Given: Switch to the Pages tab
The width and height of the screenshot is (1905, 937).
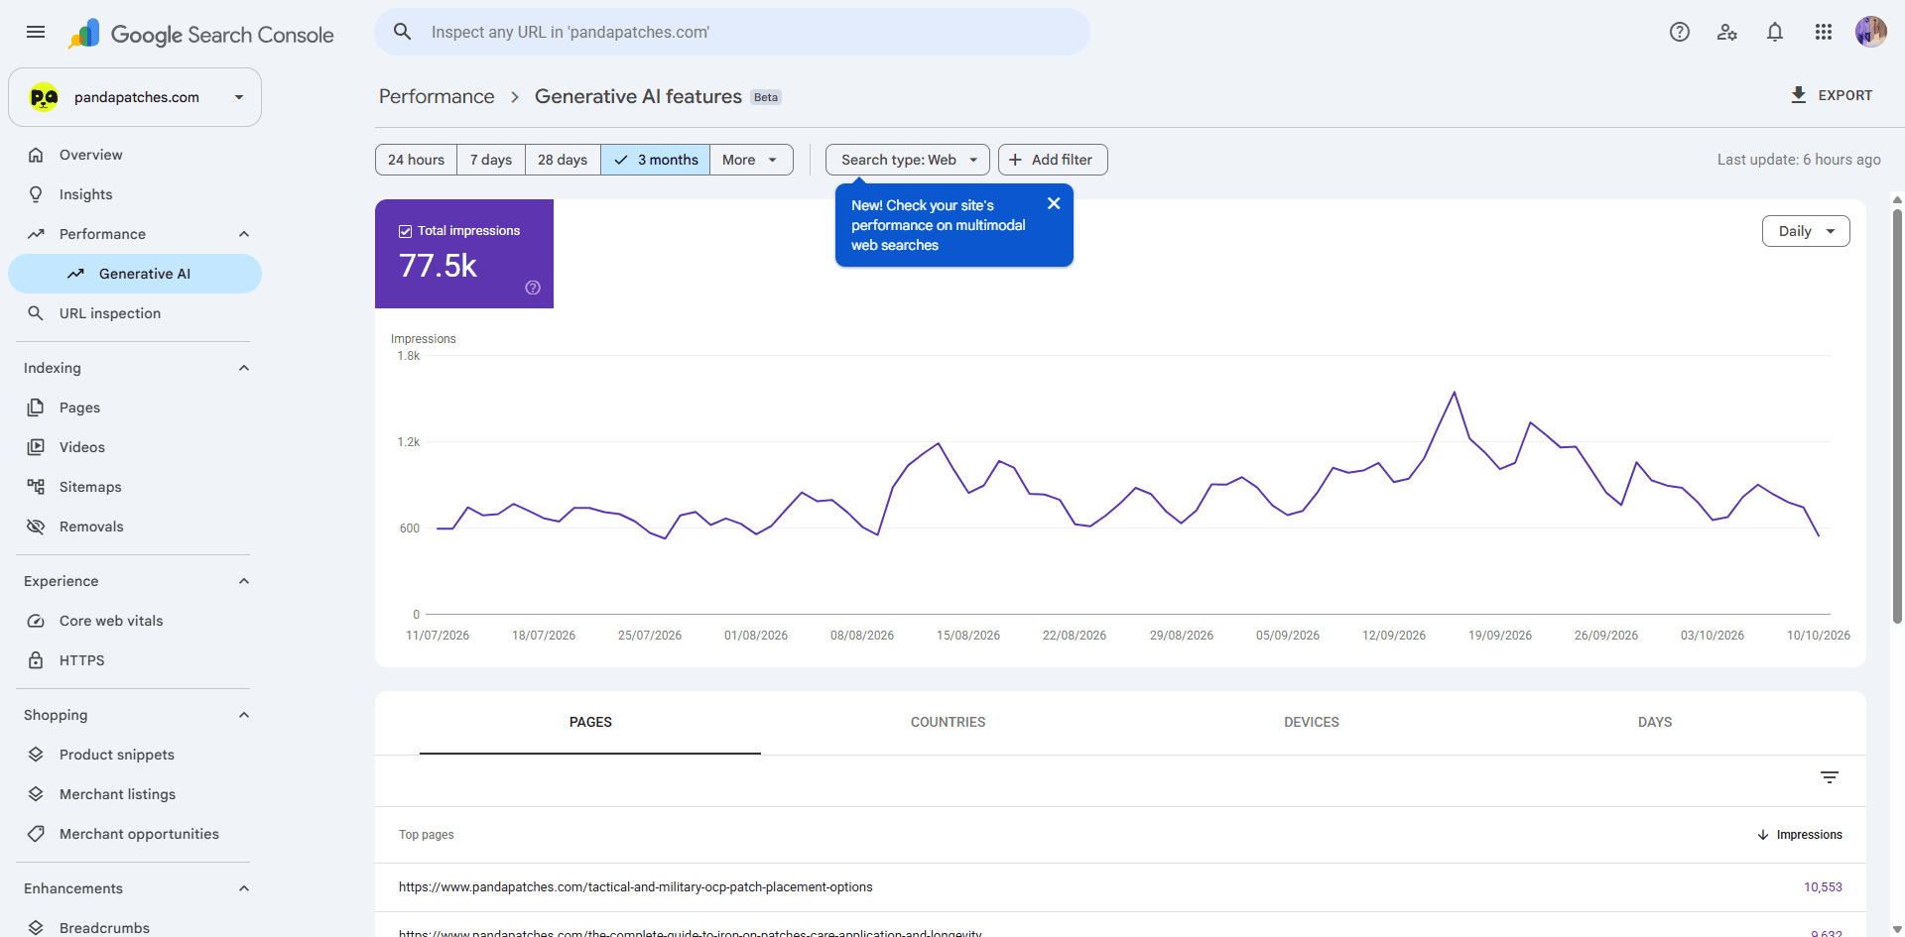Looking at the screenshot, I should [590, 722].
